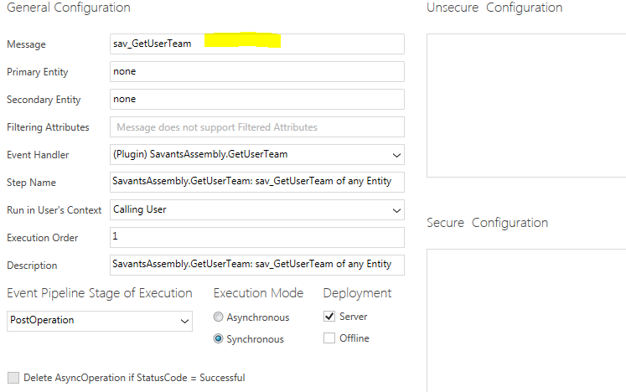Click the Execution Order field
The height and width of the screenshot is (392, 626).
(x=256, y=237)
